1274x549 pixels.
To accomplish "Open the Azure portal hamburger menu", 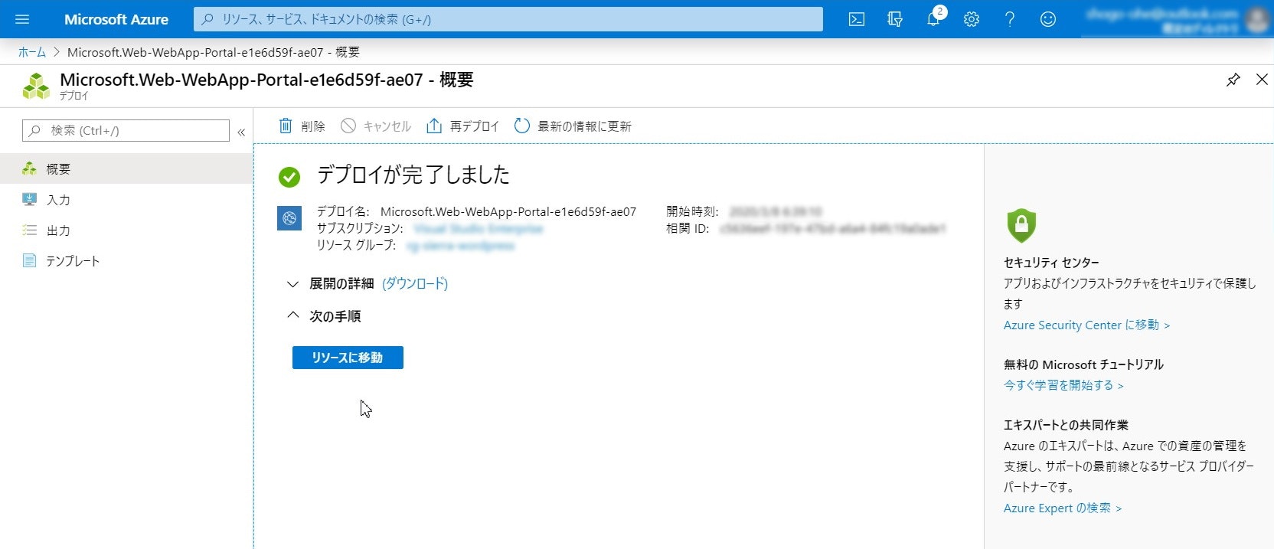I will pos(22,19).
